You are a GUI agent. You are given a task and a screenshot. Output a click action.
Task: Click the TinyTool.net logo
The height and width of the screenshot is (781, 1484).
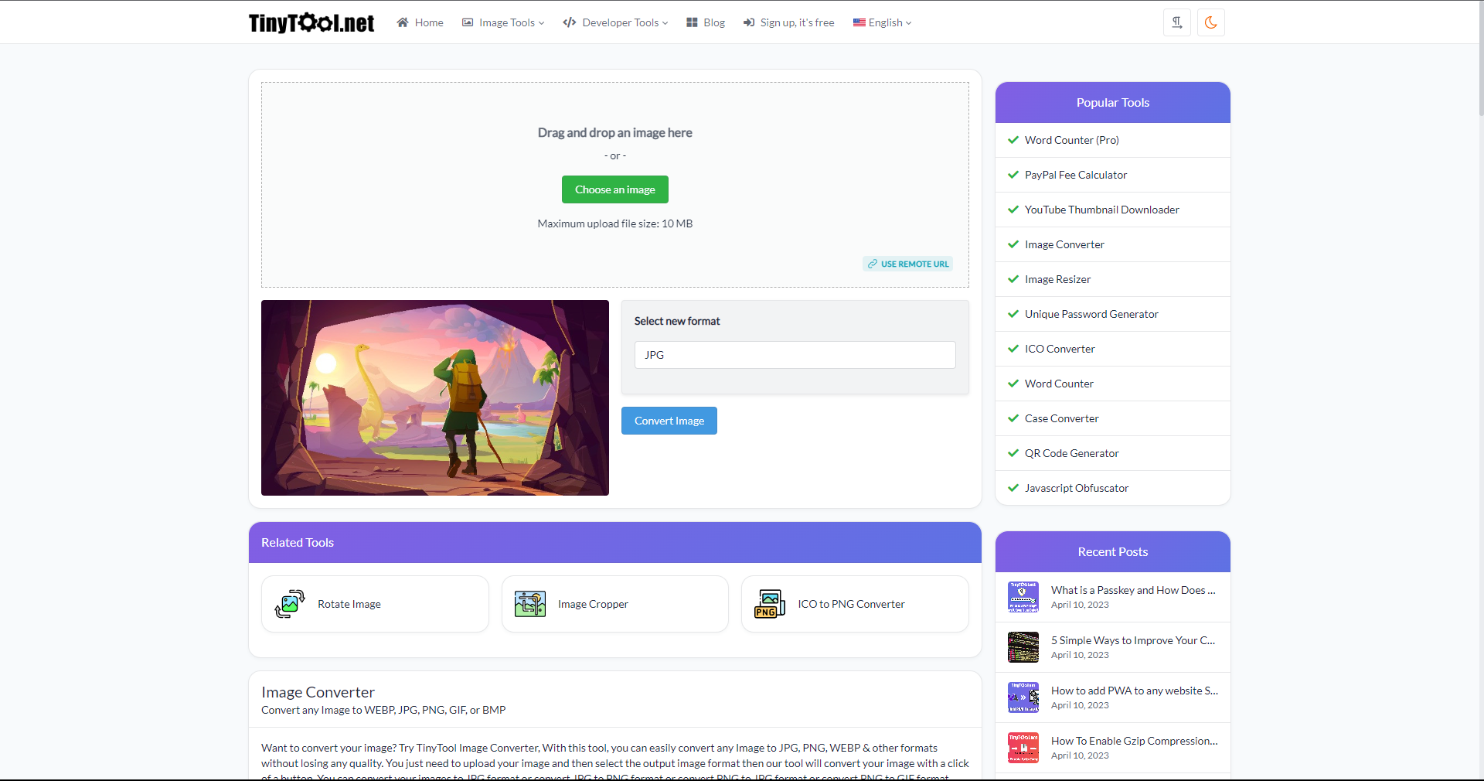click(x=311, y=22)
